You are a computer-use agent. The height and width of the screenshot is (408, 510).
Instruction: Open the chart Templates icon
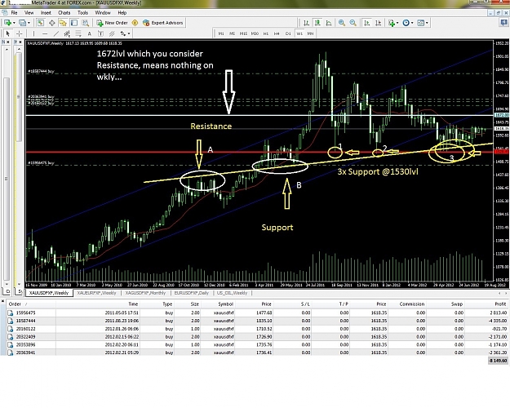click(421, 23)
